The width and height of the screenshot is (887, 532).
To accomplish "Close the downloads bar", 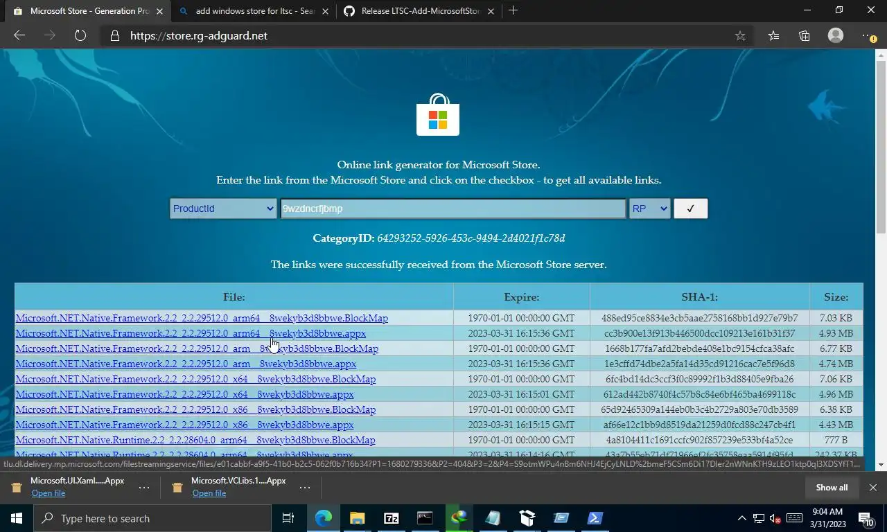I will 872,488.
